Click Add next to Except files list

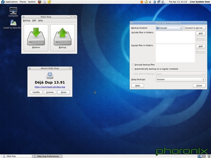tap(201, 46)
